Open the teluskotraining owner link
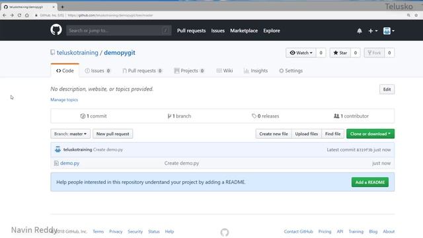The width and height of the screenshot is (423, 238). pyautogui.click(x=77, y=53)
